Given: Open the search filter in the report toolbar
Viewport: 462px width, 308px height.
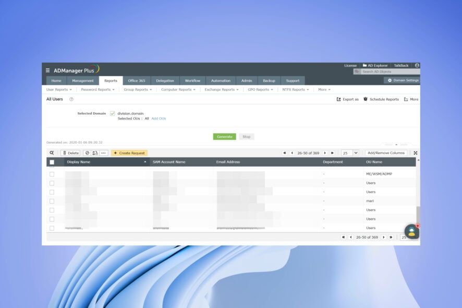Looking at the screenshot, I should [x=51, y=152].
